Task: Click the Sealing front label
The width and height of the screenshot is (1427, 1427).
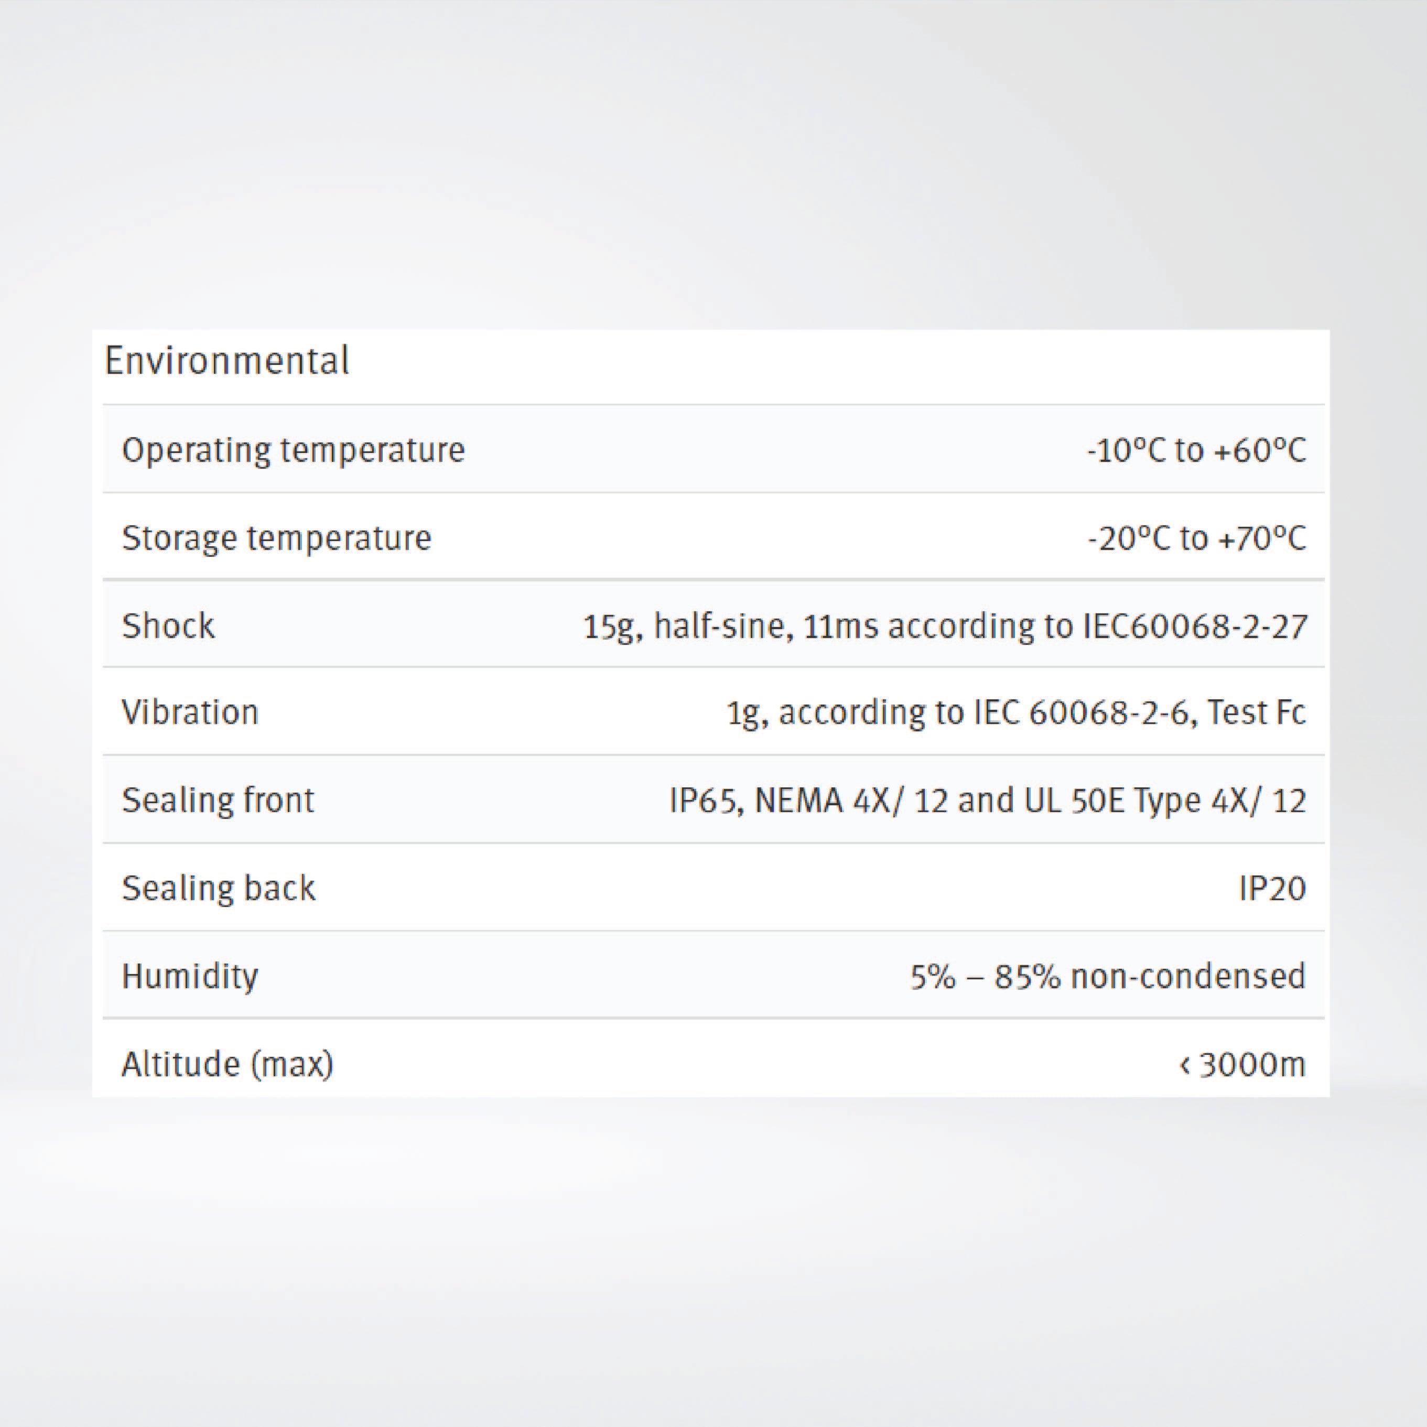Action: [218, 801]
